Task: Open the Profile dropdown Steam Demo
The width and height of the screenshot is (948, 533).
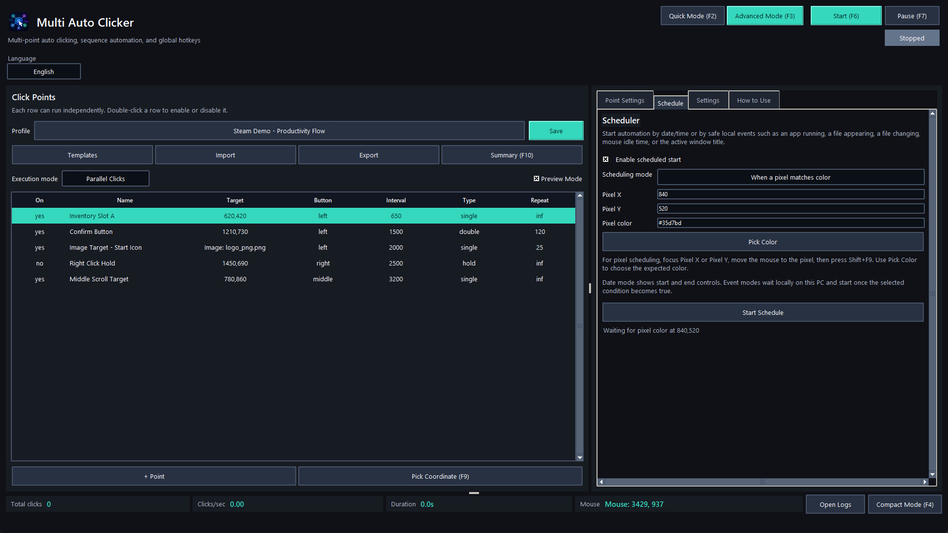Action: pyautogui.click(x=279, y=131)
